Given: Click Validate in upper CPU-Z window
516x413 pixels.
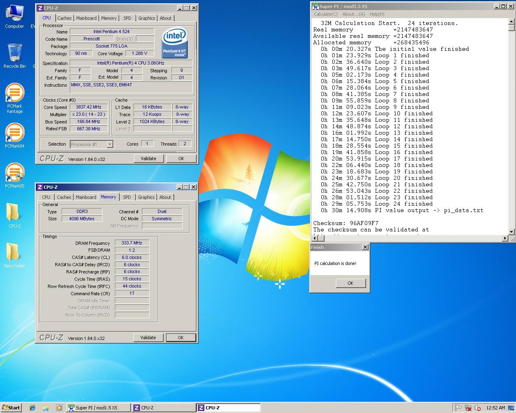Looking at the screenshot, I should (148, 159).
